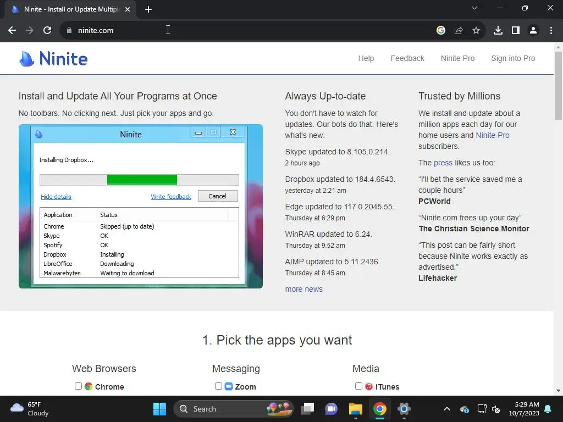Open a new tab with plus icon
The width and height of the screenshot is (563, 422).
tap(148, 9)
